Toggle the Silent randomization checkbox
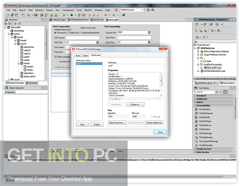Image resolution: width=240 pixels, height=186 pixels. (x=56, y=57)
